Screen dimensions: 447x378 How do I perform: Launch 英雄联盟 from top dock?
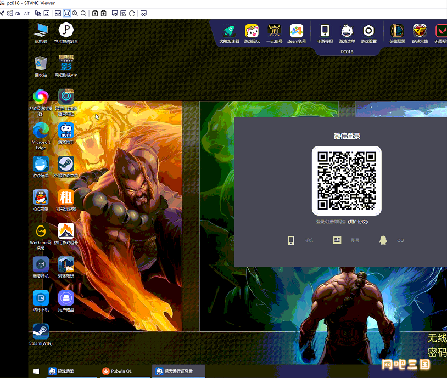pos(397,34)
